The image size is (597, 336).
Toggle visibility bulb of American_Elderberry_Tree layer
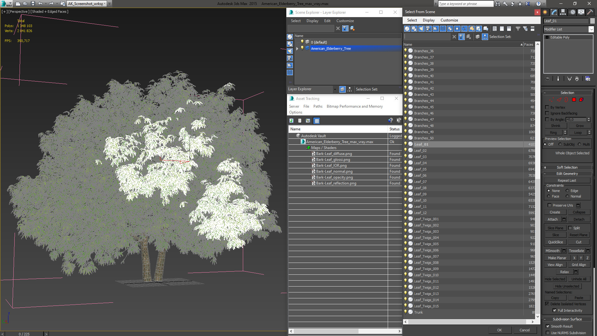click(302, 48)
